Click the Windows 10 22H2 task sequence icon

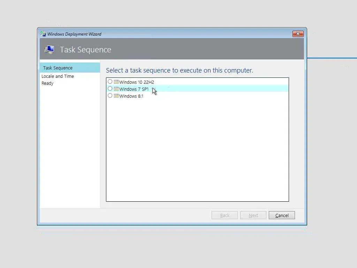pos(116,82)
